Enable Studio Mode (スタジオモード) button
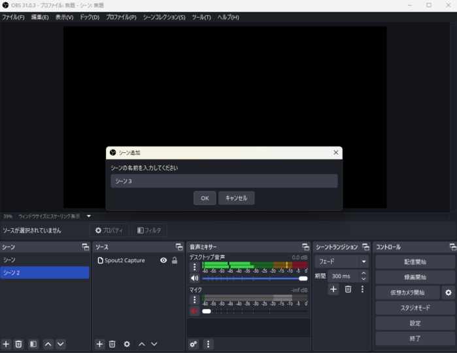Viewport: 457px width, 353px height. pos(415,308)
